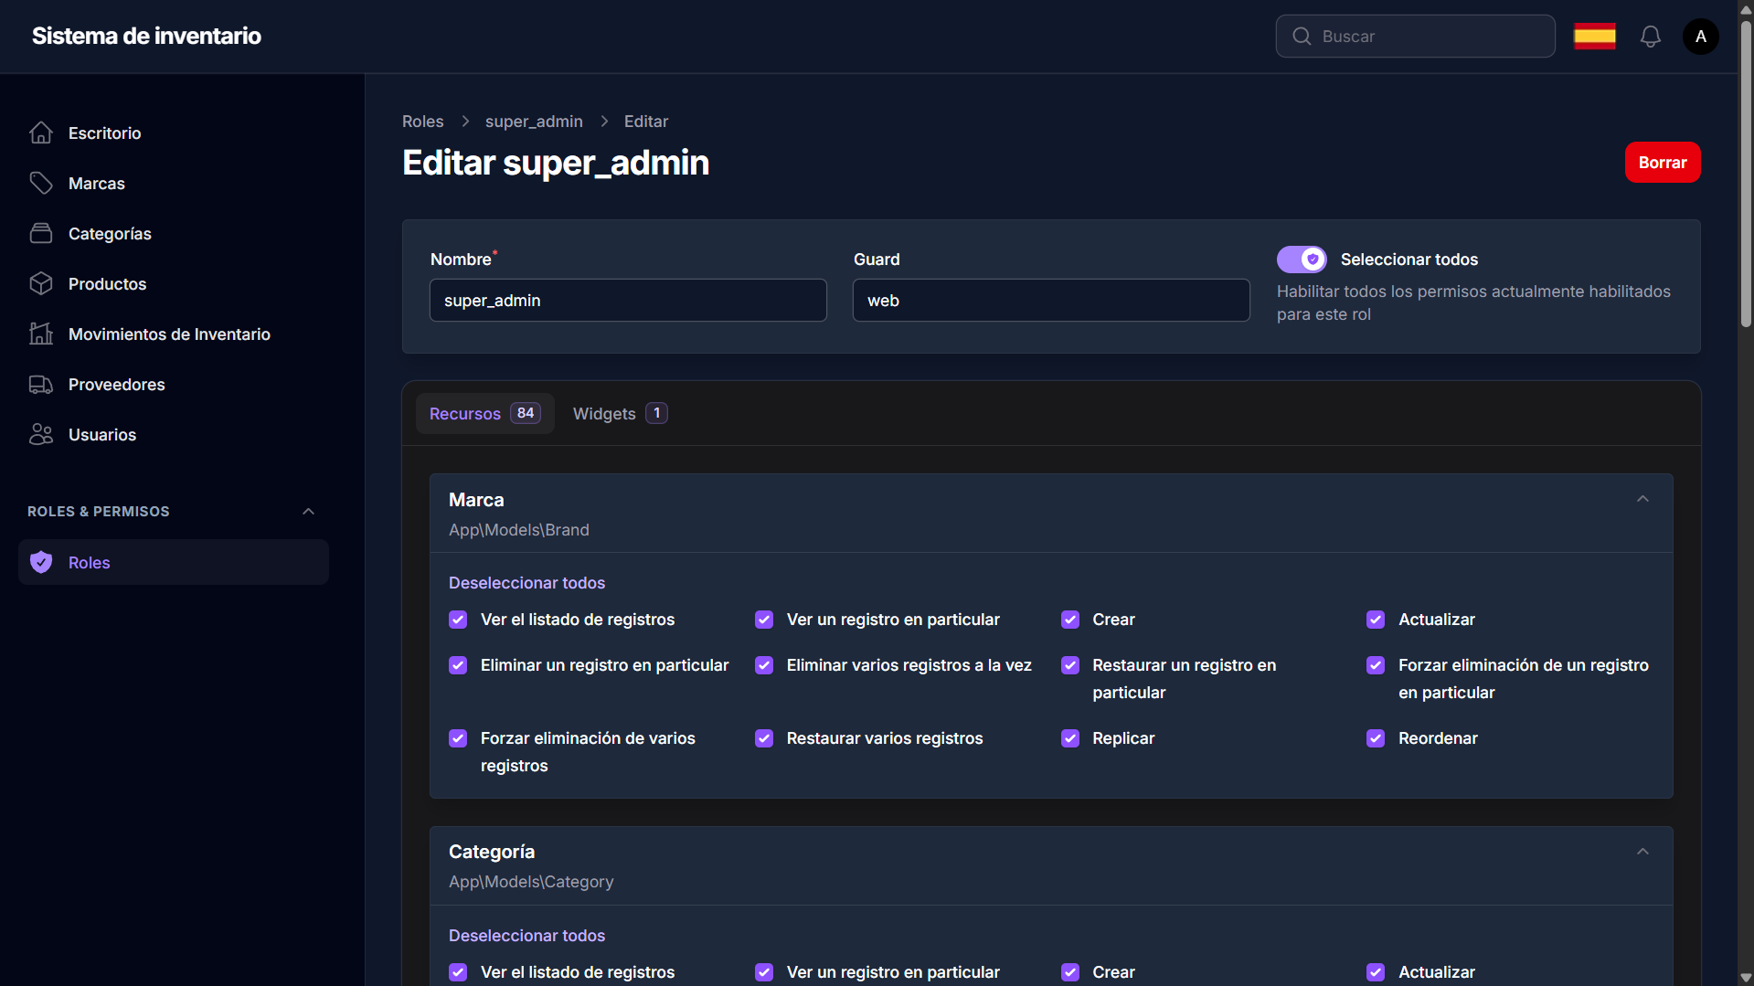Viewport: 1754px width, 986px height.
Task: Click the Buscar search field
Action: point(1415,37)
